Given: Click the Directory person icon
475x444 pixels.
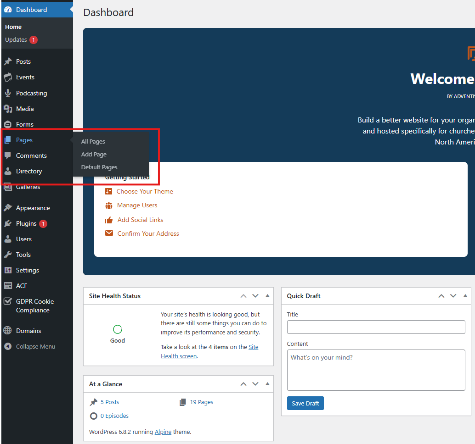Looking at the screenshot, I should 8,171.
